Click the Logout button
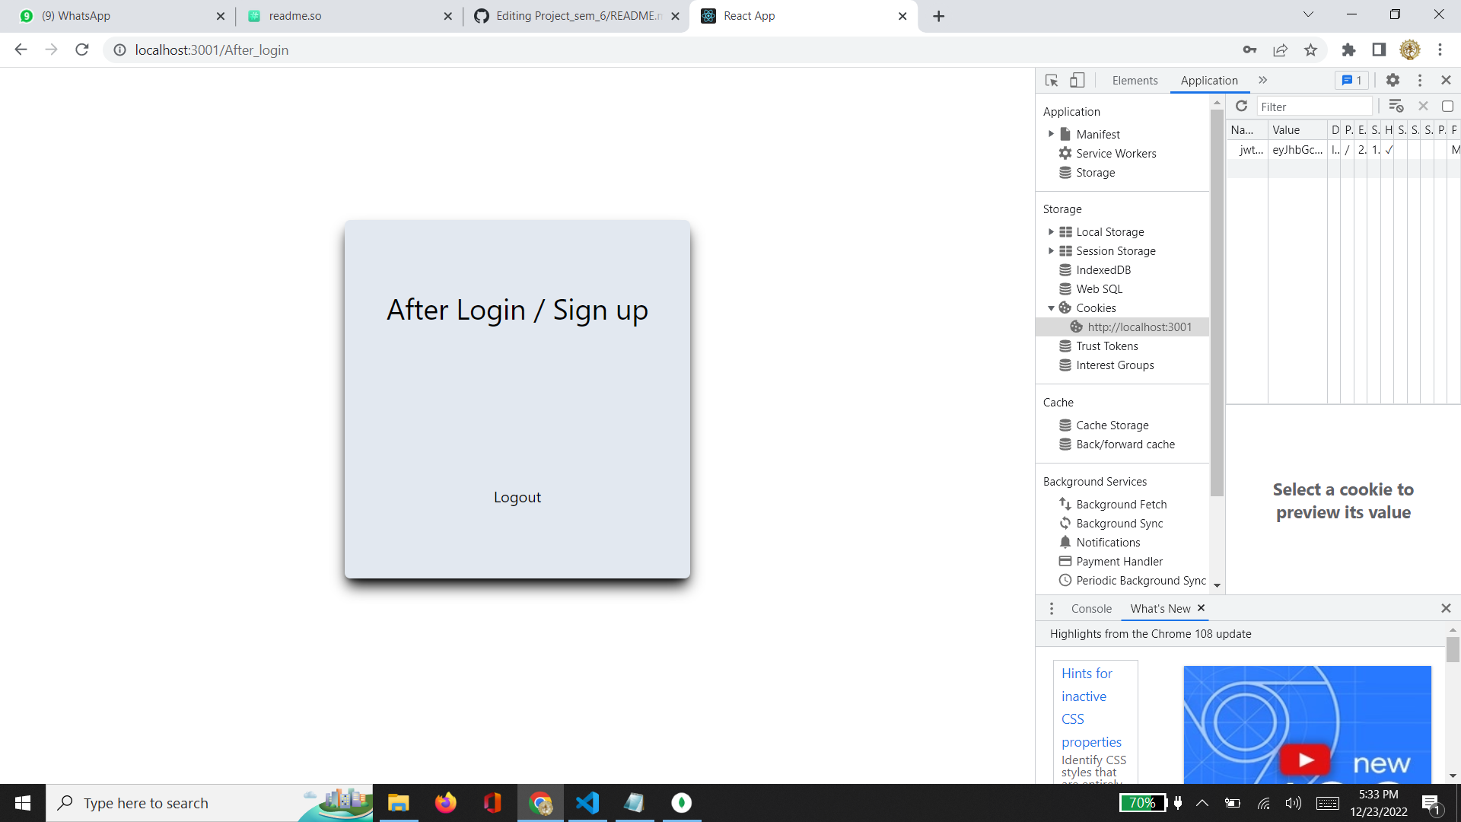 click(517, 497)
